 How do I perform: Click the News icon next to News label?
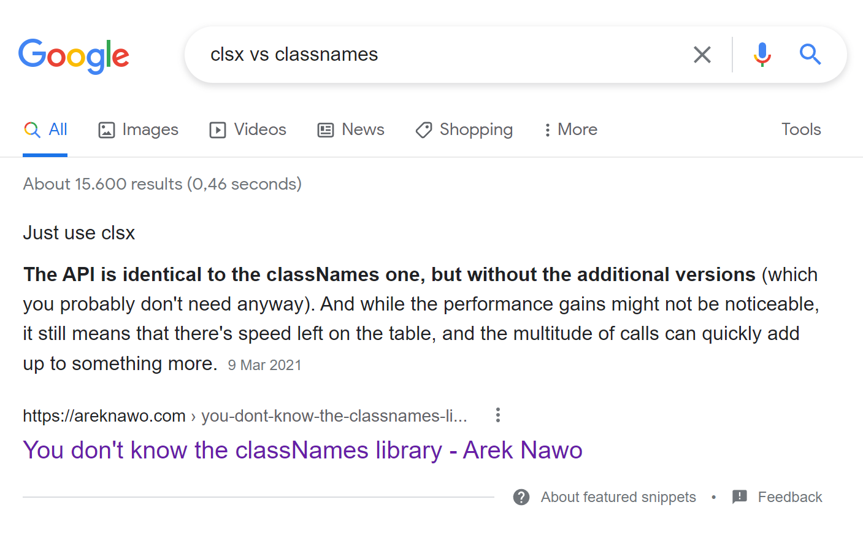pos(325,129)
